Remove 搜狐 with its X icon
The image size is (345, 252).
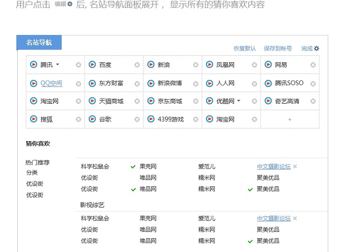coord(78,120)
